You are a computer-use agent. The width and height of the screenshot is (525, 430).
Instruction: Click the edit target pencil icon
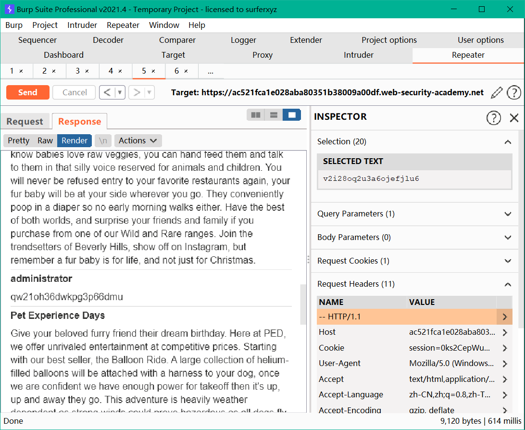(x=497, y=92)
